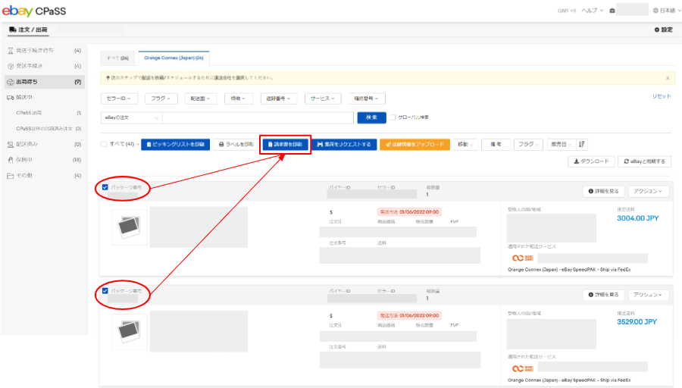Switch to the すべて (24) tab
The width and height of the screenshot is (682, 388).
[x=117, y=58]
